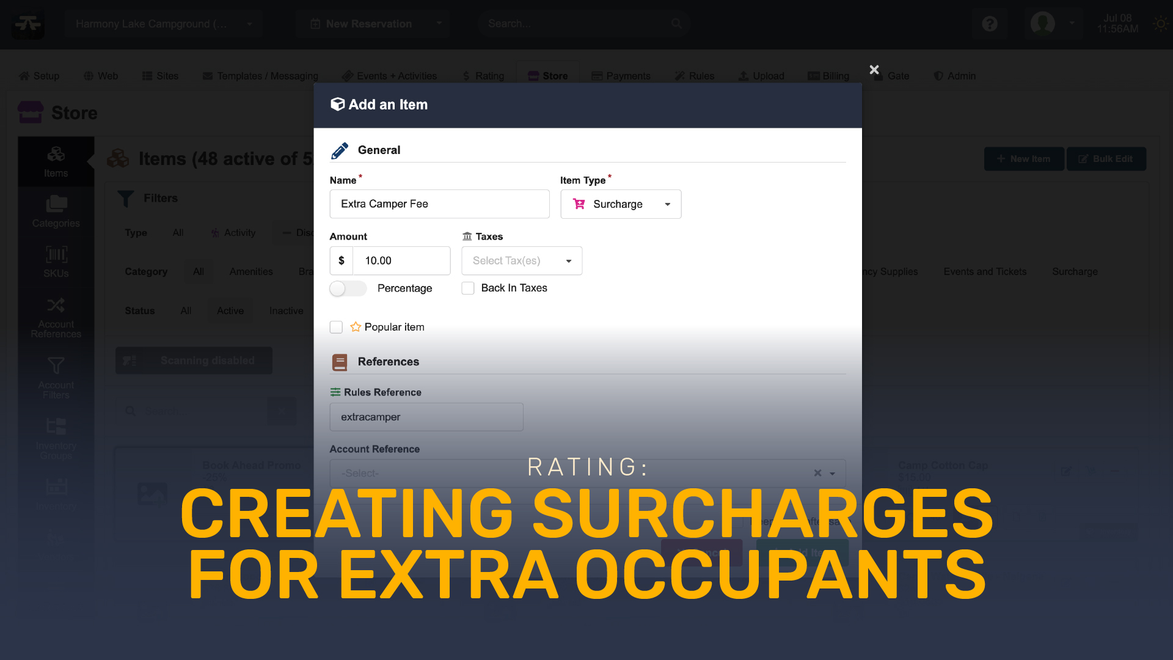Filter Status by Inactive
The height and width of the screenshot is (660, 1173).
click(x=286, y=311)
